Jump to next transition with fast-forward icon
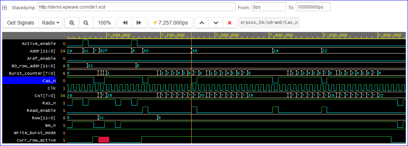408x146 pixels. (x=139, y=23)
